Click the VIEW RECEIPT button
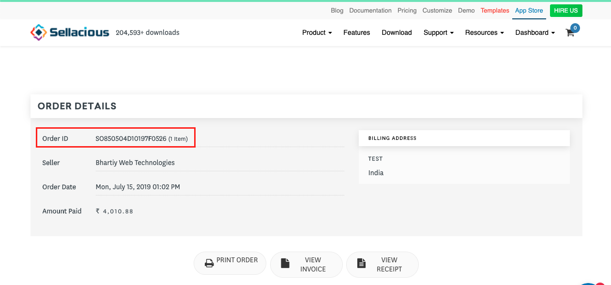Image resolution: width=611 pixels, height=285 pixels. 382,264
